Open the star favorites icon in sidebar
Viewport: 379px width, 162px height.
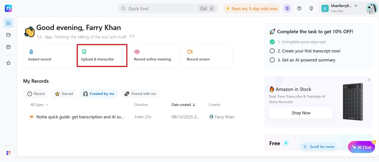(x=8, y=63)
